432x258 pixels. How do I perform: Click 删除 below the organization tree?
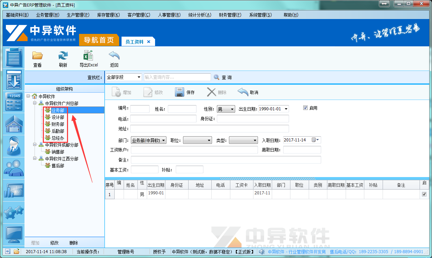click(x=74, y=243)
